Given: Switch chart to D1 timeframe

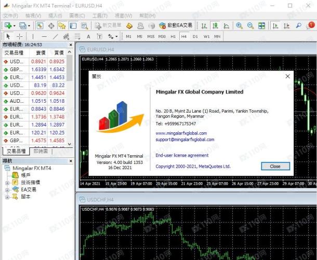Looking at the screenshot, I should (x=195, y=36).
